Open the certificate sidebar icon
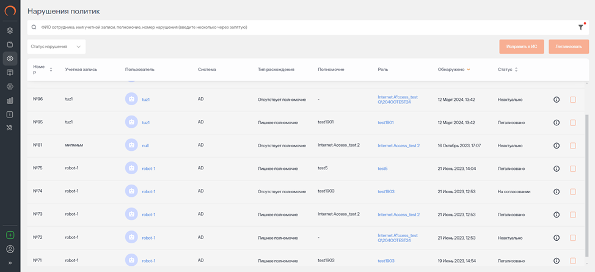 [x=10, y=73]
